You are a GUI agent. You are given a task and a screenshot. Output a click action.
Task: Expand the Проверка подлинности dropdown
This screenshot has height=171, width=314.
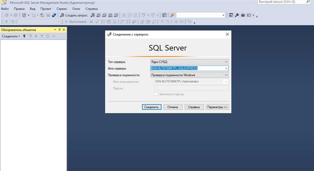[x=226, y=75]
